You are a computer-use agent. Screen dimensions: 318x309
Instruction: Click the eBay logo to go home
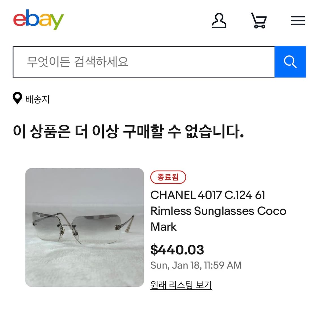pos(39,19)
